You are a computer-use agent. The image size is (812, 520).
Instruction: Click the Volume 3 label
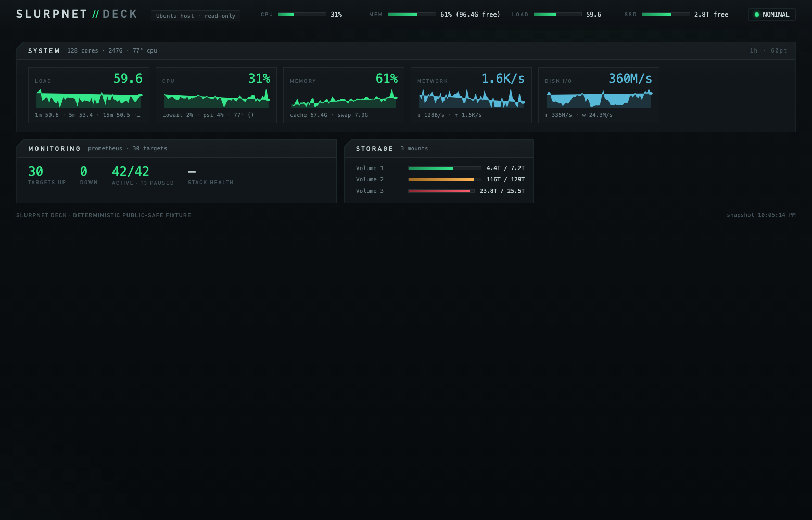370,191
